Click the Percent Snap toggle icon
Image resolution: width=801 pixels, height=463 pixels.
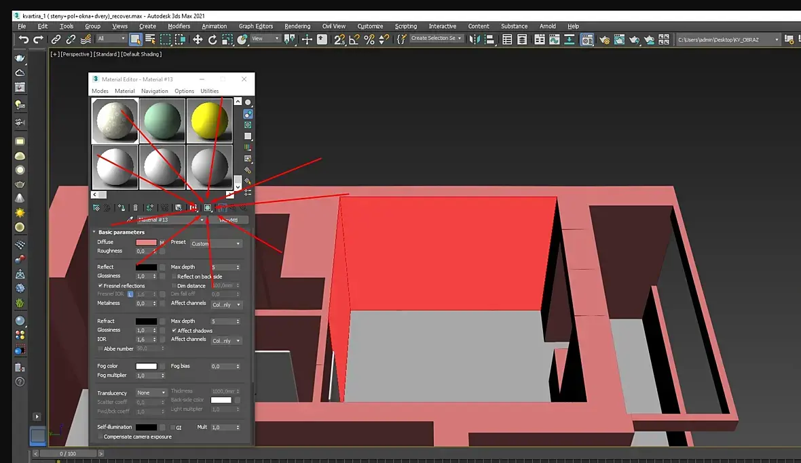coord(369,39)
